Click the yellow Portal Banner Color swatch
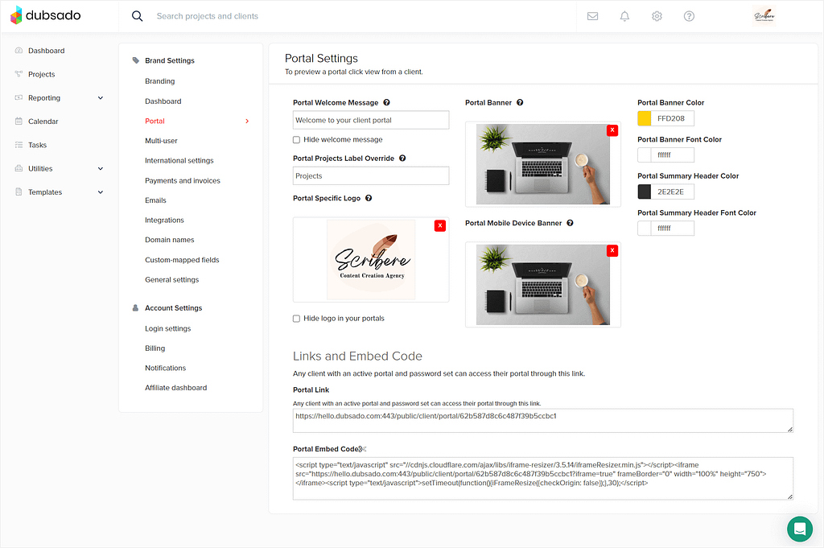The height and width of the screenshot is (548, 824). click(645, 119)
